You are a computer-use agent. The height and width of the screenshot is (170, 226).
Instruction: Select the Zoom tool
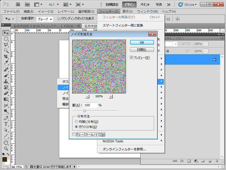point(6,148)
